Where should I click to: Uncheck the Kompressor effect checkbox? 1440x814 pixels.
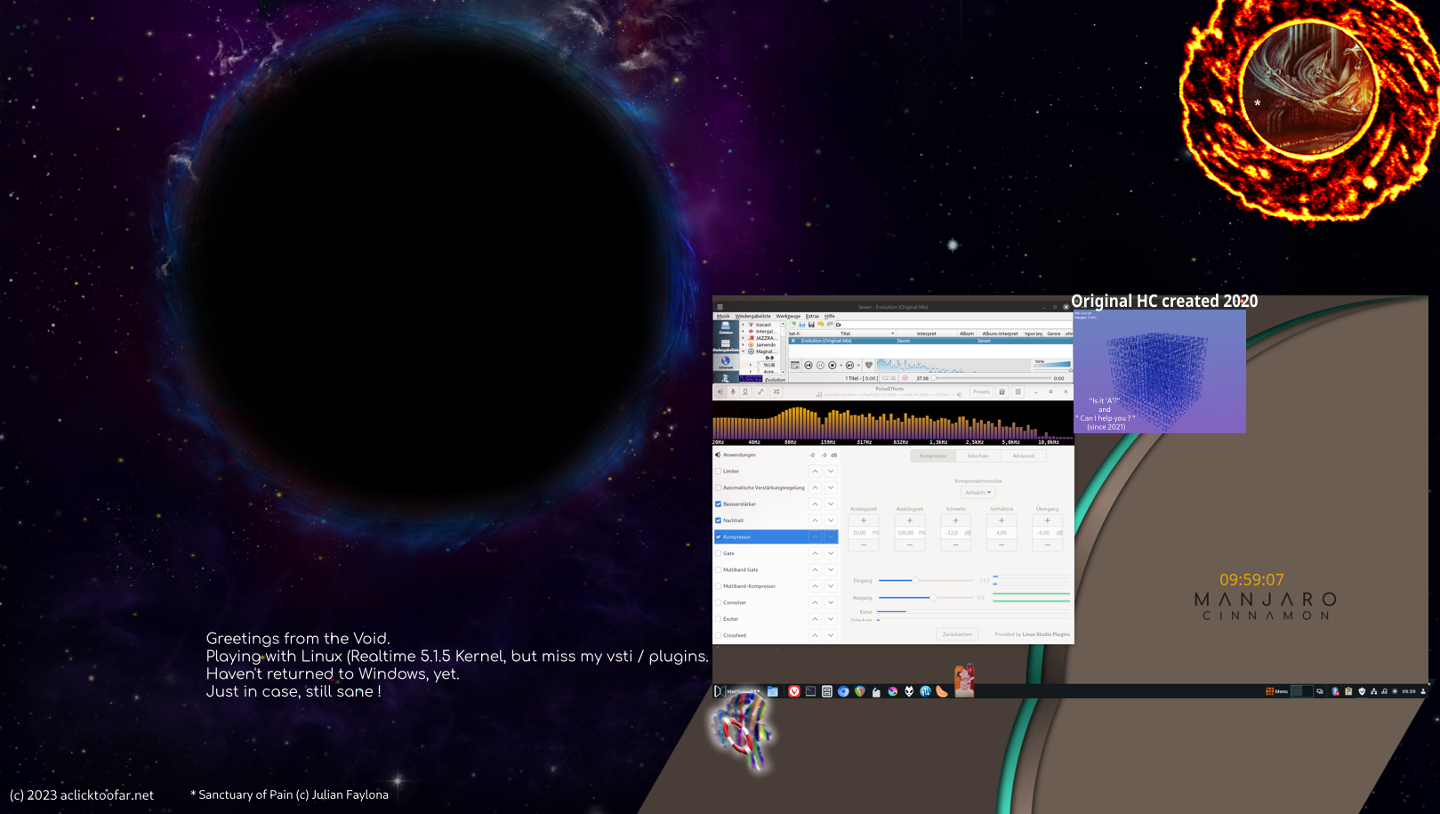click(x=719, y=536)
